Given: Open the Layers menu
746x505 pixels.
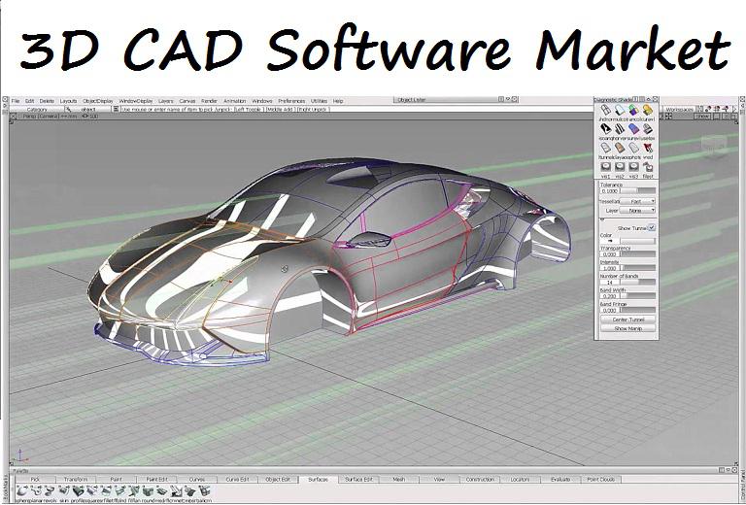Looking at the screenshot, I should [x=165, y=101].
